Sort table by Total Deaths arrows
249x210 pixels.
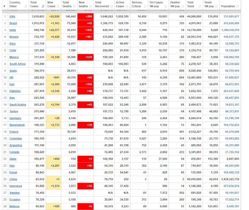pyautogui.click(x=74, y=6)
